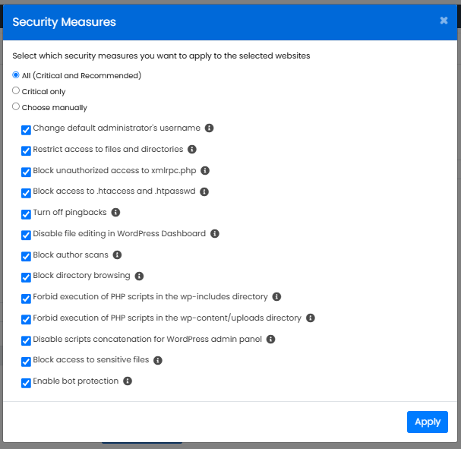Click info icon beside Enable bot protection

[x=128, y=381]
